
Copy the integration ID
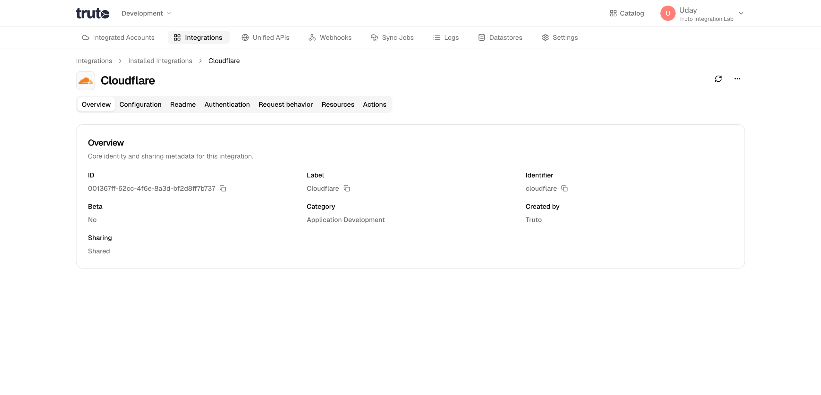tap(223, 188)
